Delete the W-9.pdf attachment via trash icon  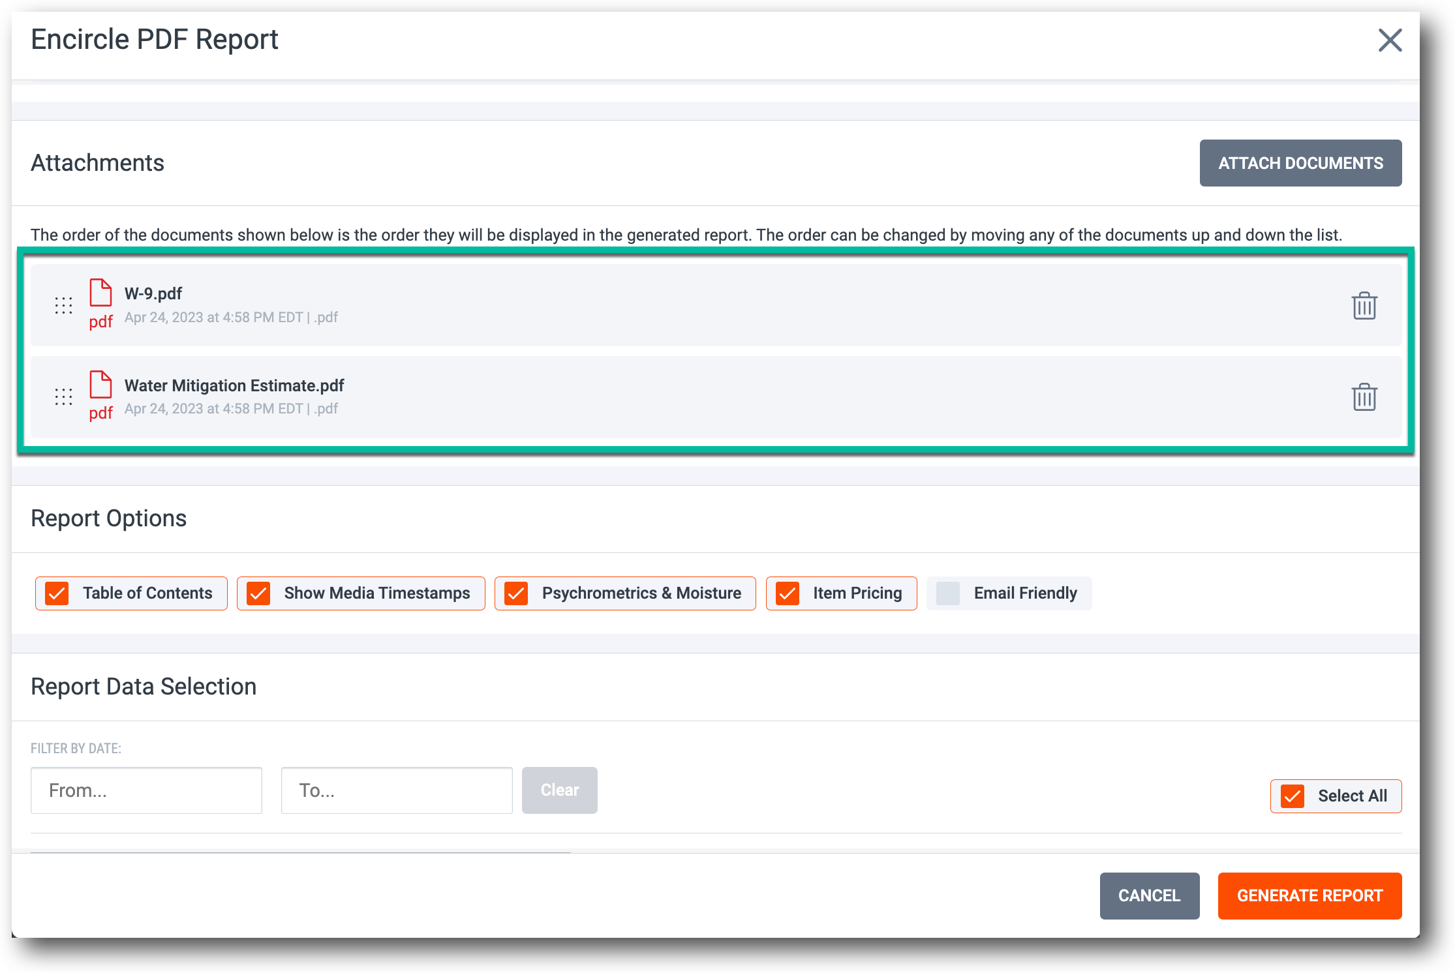click(x=1364, y=305)
